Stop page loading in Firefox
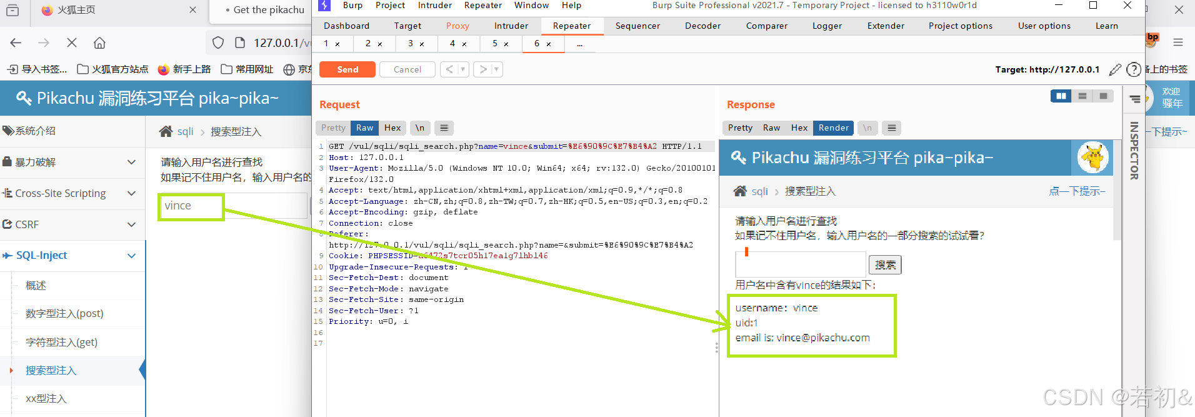Screen dimensions: 1195x417 click(72, 43)
